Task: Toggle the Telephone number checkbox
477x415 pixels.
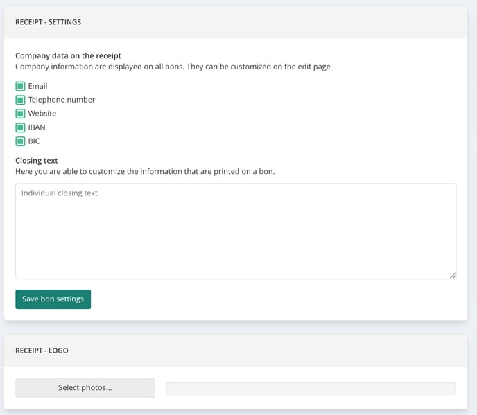Action: (20, 100)
